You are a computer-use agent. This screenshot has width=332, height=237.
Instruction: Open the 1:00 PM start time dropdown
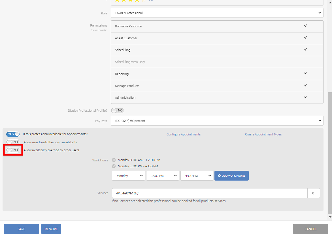[163, 176]
